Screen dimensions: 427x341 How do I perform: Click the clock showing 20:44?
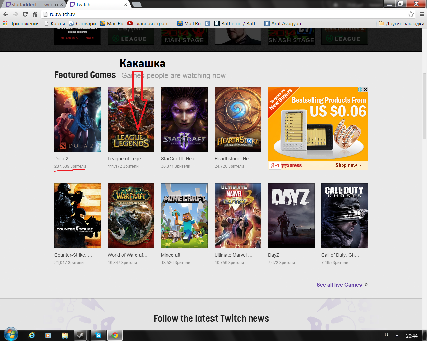(x=412, y=336)
